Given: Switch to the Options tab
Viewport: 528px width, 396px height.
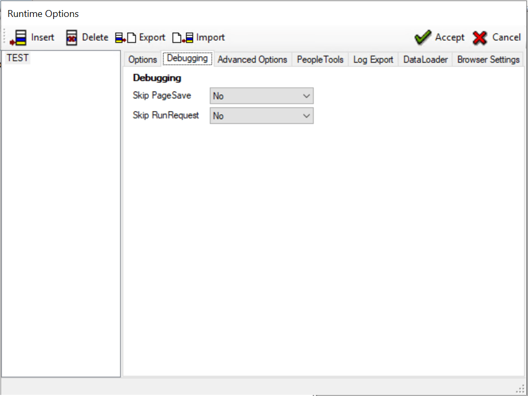Looking at the screenshot, I should tap(142, 59).
